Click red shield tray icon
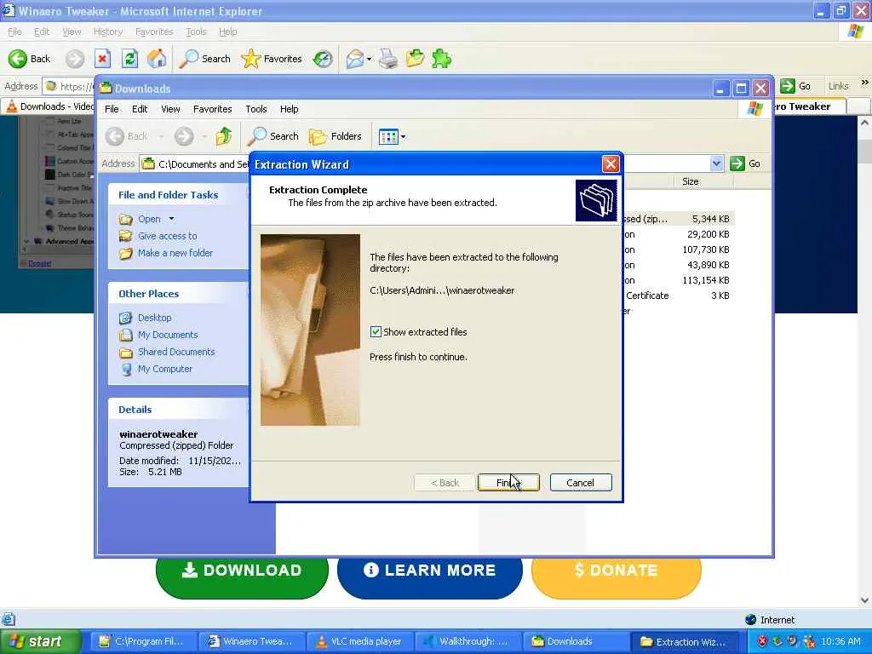The height and width of the screenshot is (654, 872). tap(762, 641)
